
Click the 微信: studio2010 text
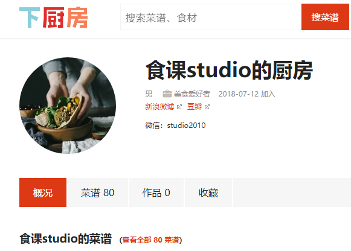175,125
